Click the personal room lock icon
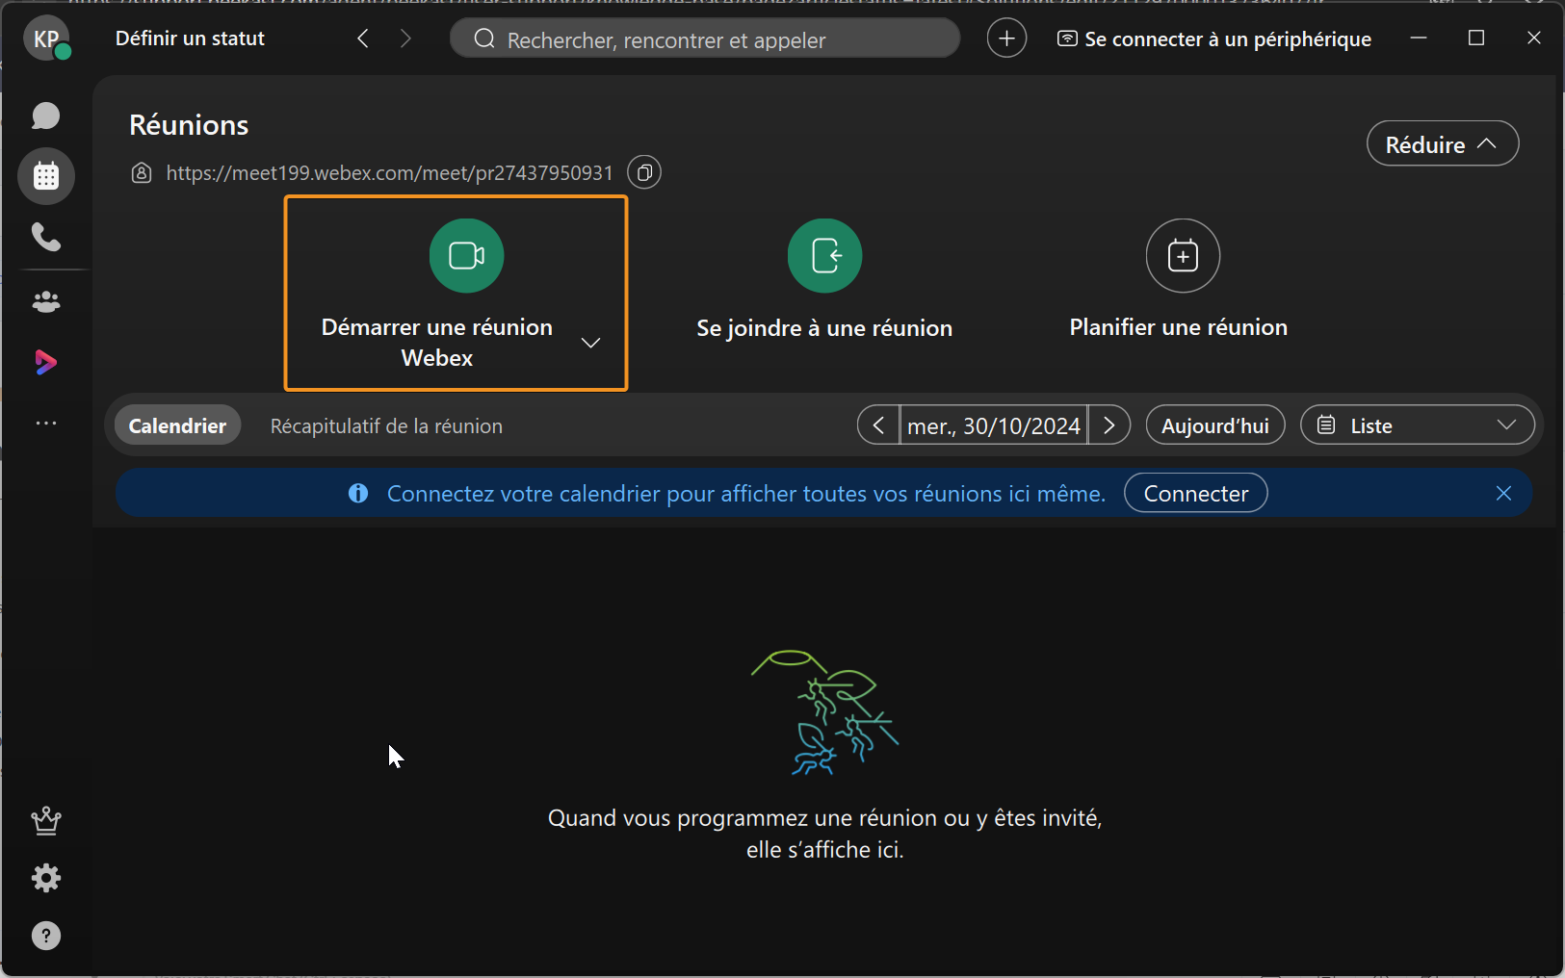Image resolution: width=1565 pixels, height=978 pixels. coord(142,173)
